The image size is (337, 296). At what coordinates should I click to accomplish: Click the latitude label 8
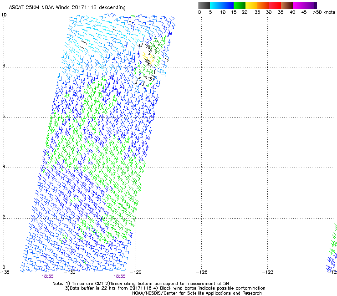4,66
